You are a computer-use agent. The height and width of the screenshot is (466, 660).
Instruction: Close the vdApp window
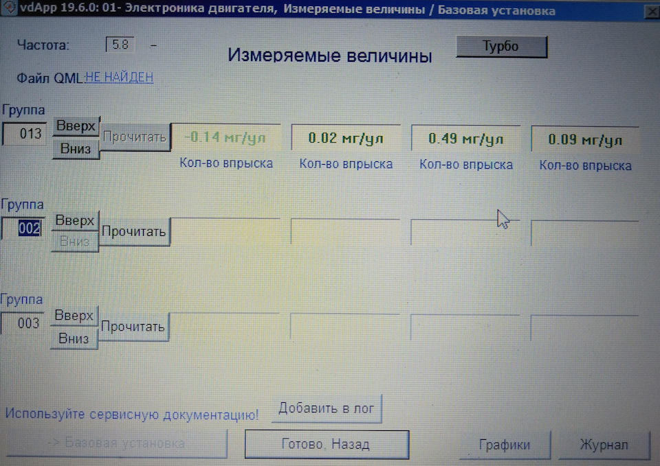pos(652,11)
